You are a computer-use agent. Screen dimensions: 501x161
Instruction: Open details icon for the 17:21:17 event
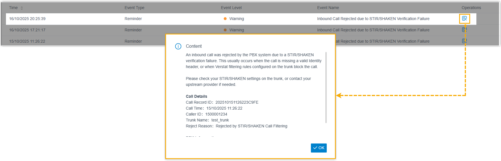click(x=464, y=30)
